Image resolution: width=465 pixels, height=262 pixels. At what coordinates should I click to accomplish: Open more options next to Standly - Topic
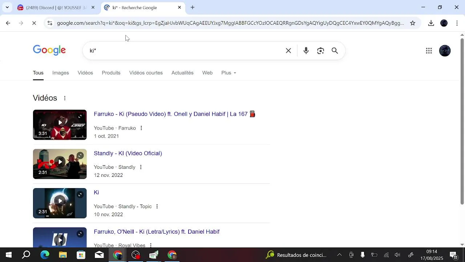coord(157,207)
